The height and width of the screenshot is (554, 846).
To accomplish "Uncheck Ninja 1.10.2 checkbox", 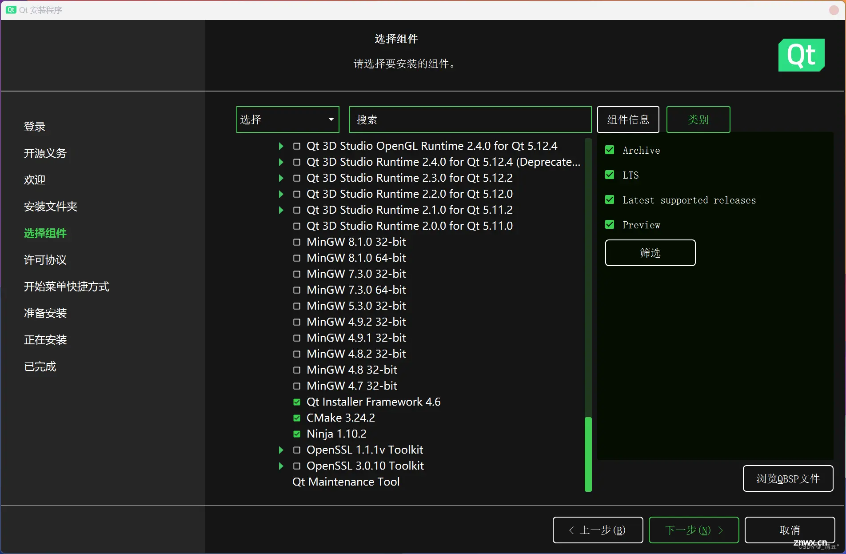I will point(297,434).
